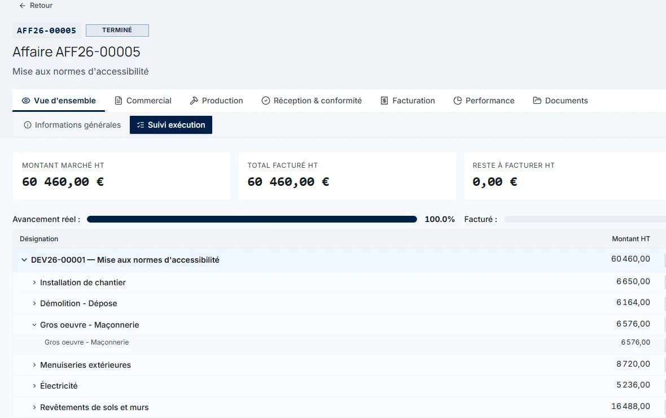Select the Gros oeuvre - Maçonnerie child line
Image resolution: width=666 pixels, height=418 pixels.
(87, 342)
